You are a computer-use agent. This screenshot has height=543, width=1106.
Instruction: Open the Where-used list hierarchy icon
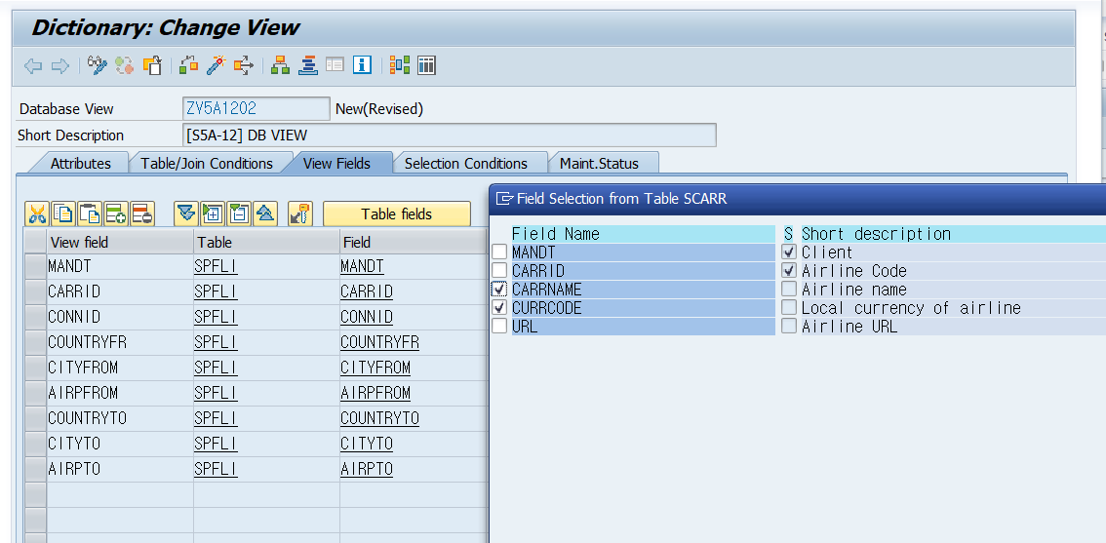coord(280,66)
